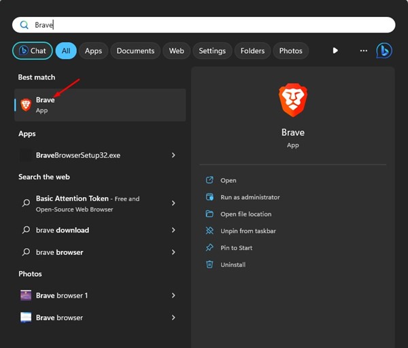Click search icon beside brave browser suggestion
Image resolution: width=408 pixels, height=348 pixels.
[x=26, y=252]
